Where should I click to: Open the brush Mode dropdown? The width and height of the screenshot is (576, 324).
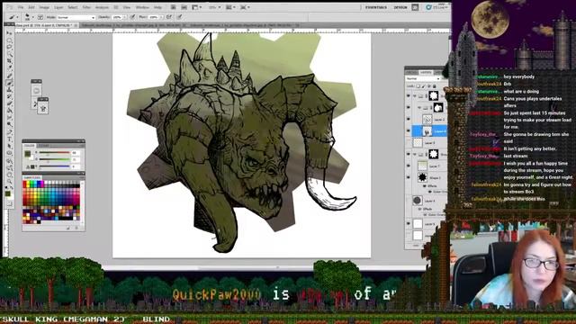(76, 17)
